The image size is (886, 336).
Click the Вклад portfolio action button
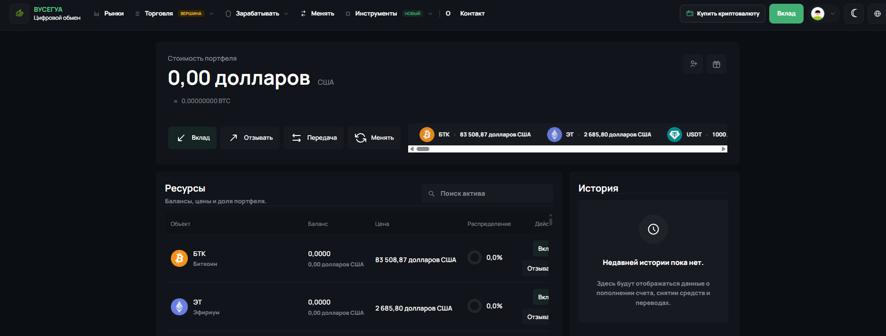tap(192, 138)
